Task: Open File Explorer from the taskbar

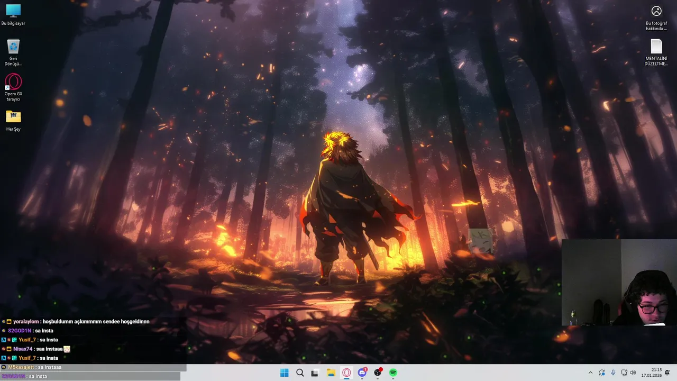Action: tap(331, 373)
